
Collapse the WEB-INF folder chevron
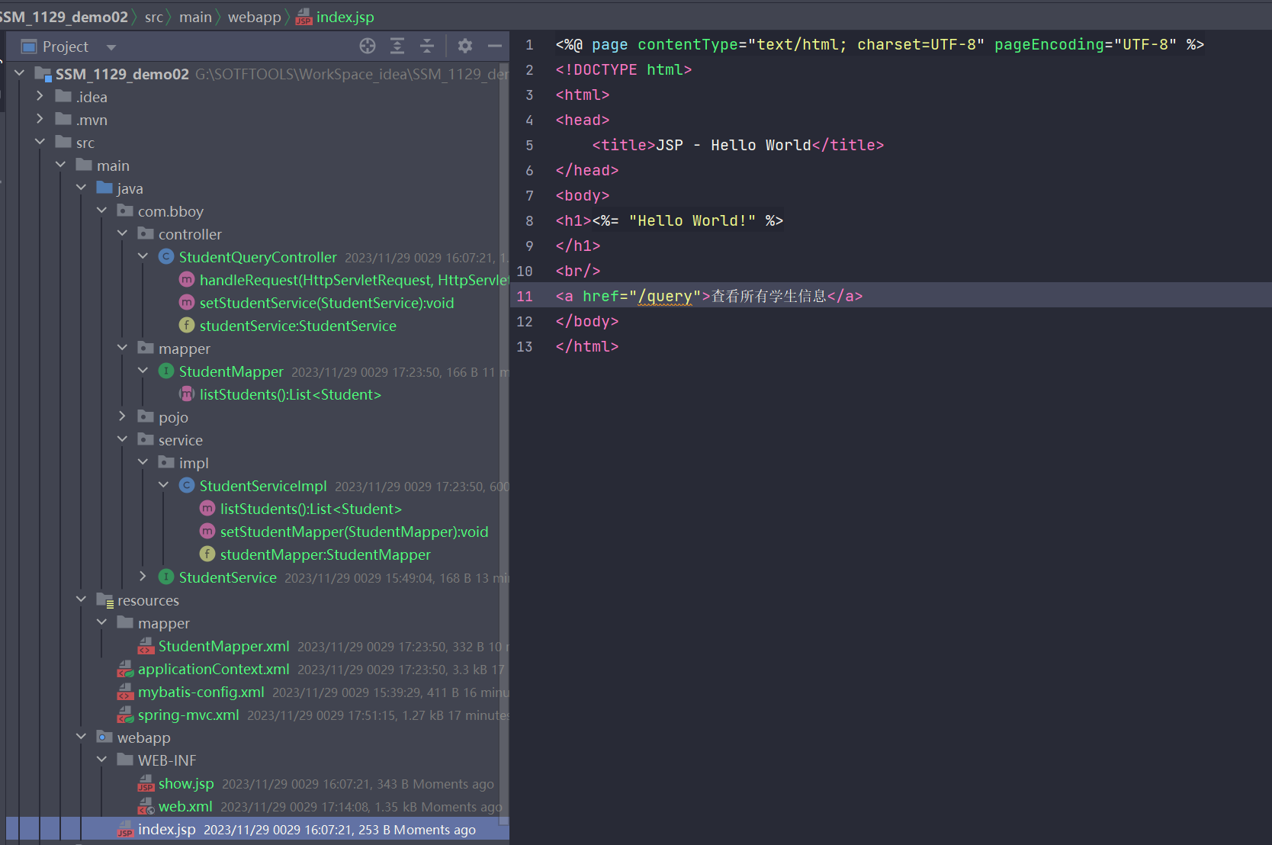point(102,760)
